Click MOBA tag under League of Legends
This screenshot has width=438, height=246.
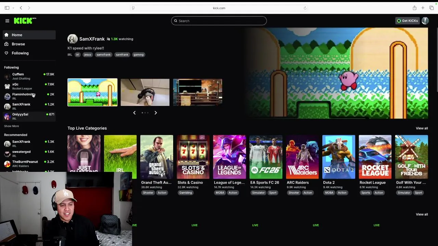coord(220,193)
